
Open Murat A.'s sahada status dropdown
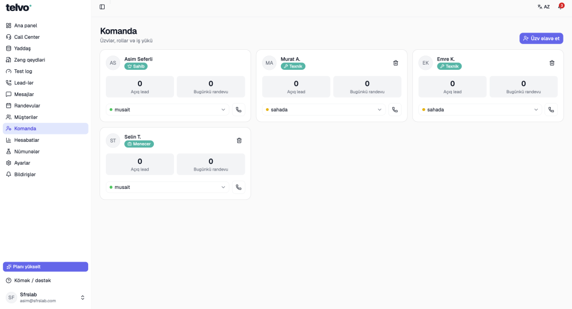tap(324, 109)
